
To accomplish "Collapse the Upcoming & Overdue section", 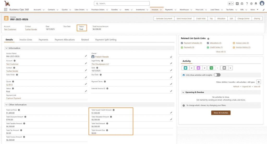I will coord(183,92).
